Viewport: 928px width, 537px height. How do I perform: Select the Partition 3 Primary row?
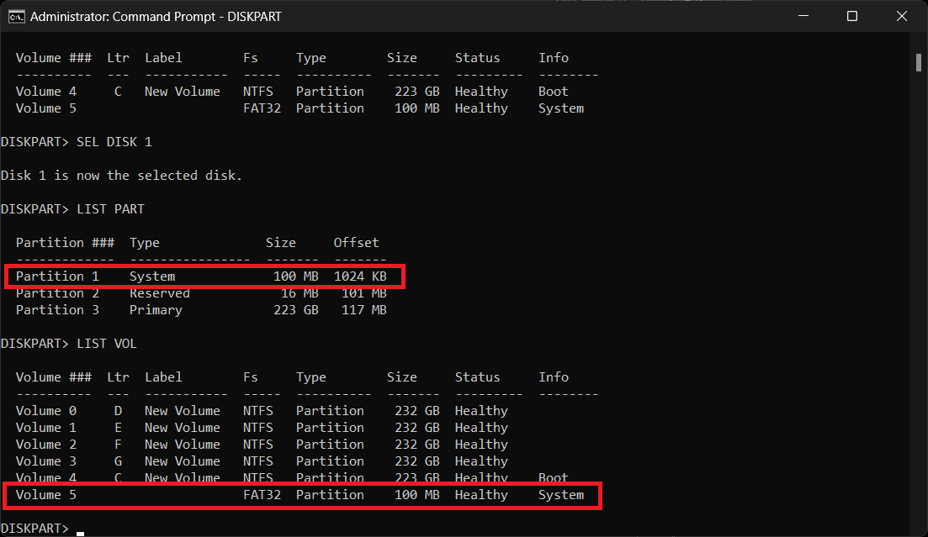200,310
